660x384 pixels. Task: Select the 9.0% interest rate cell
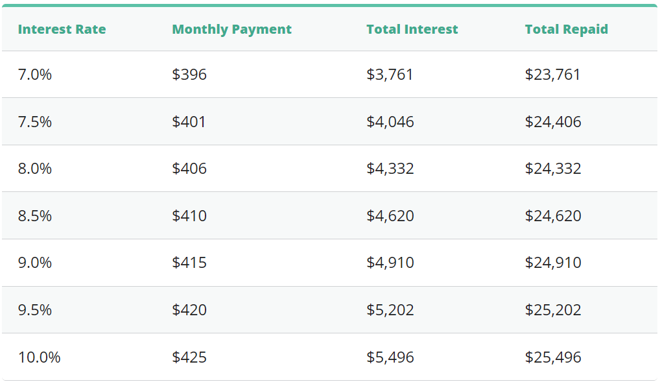35,263
